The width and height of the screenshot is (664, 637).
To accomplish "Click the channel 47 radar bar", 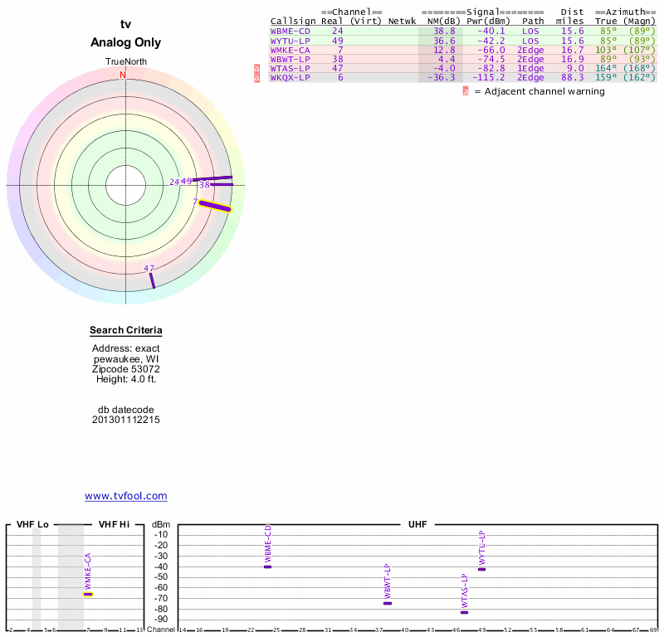I will click(153, 280).
